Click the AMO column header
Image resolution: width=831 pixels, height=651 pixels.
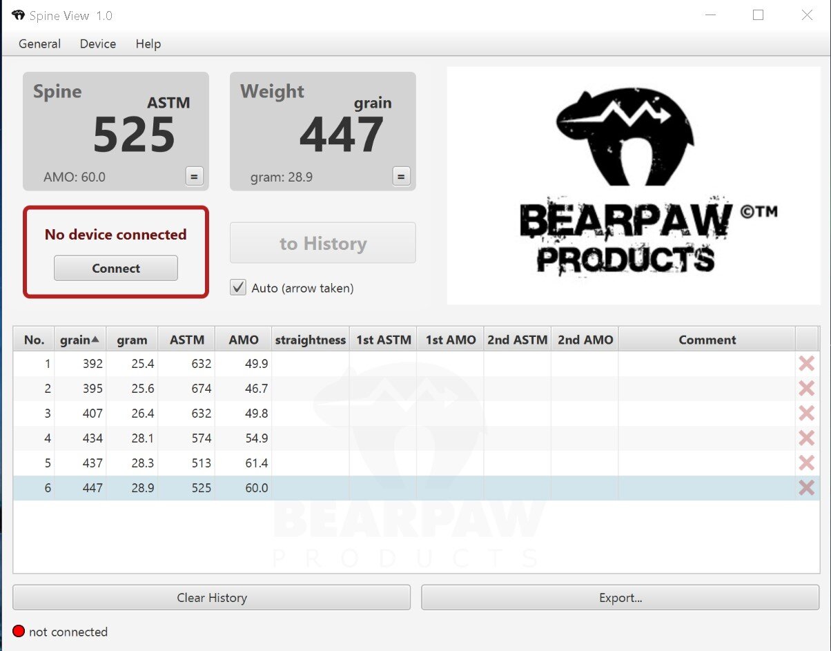(x=243, y=340)
